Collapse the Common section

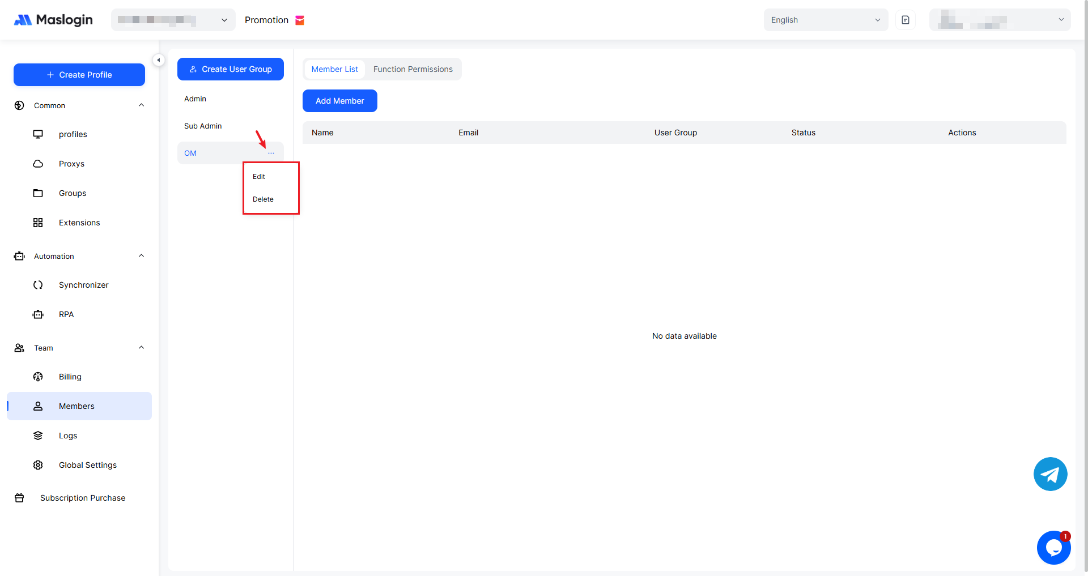[x=141, y=105]
